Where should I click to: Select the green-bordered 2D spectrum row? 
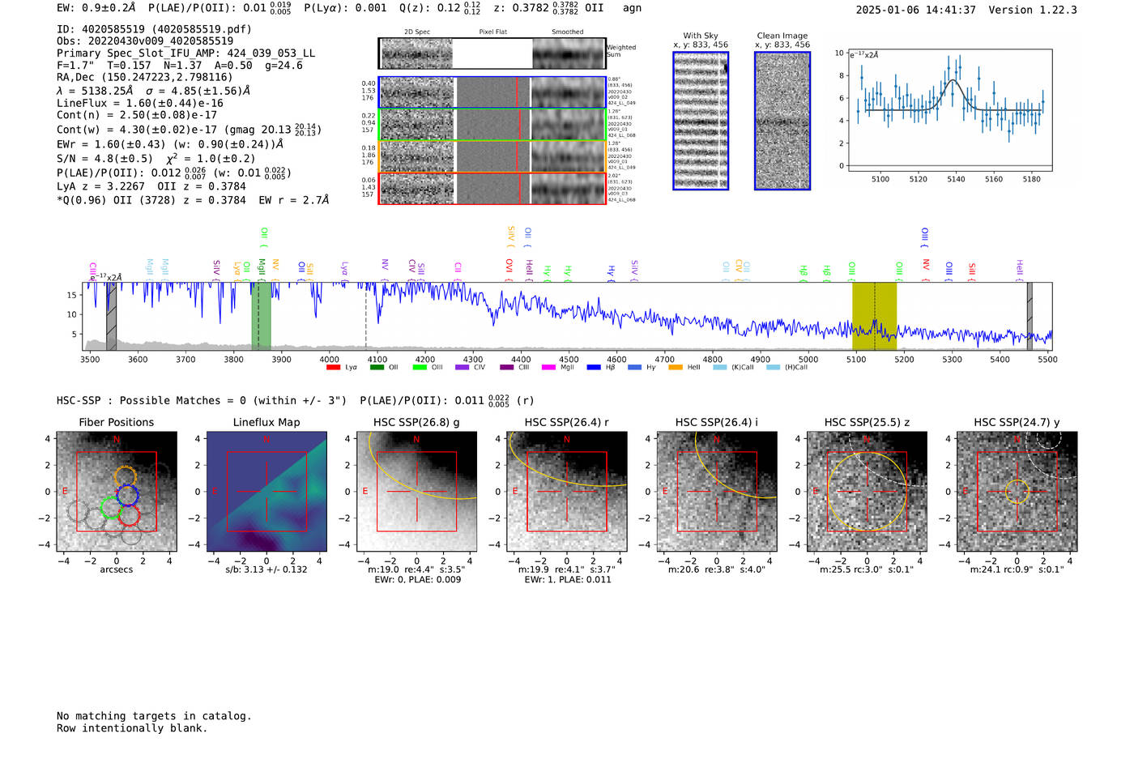(x=492, y=125)
